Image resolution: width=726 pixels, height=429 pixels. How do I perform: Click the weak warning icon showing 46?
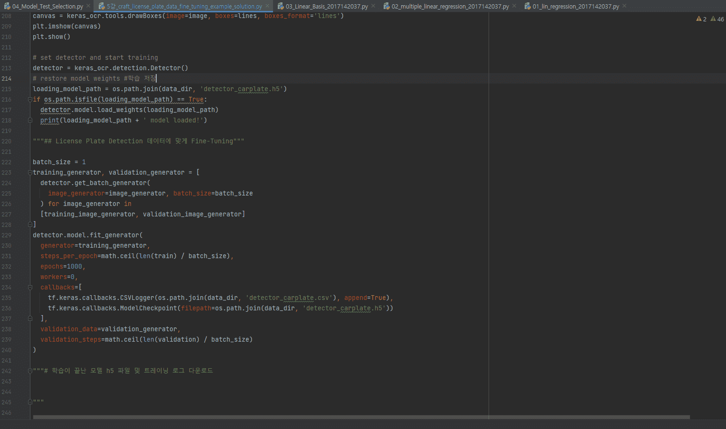tap(713, 19)
